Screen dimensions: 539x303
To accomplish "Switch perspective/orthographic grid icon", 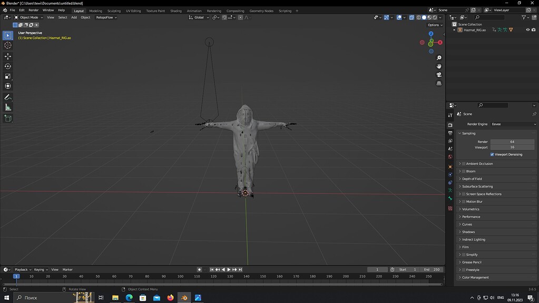I will coord(439,83).
